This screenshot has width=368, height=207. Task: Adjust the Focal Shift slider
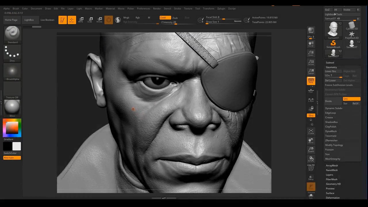[224, 18]
